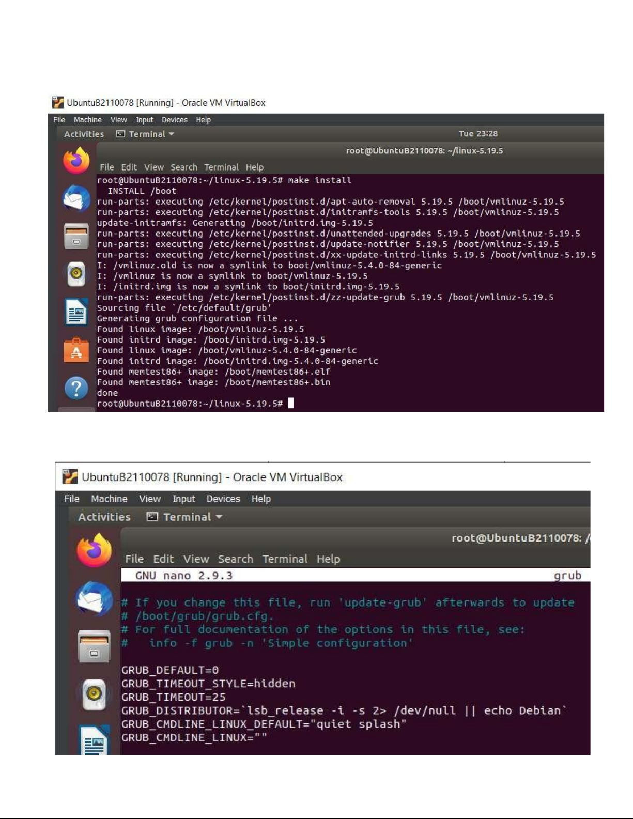Click the VirtualBox title icon of the lower window
633x819 pixels.
(x=70, y=476)
